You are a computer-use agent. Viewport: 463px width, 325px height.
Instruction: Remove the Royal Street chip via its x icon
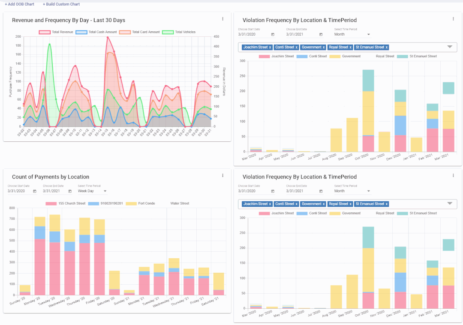(351, 47)
